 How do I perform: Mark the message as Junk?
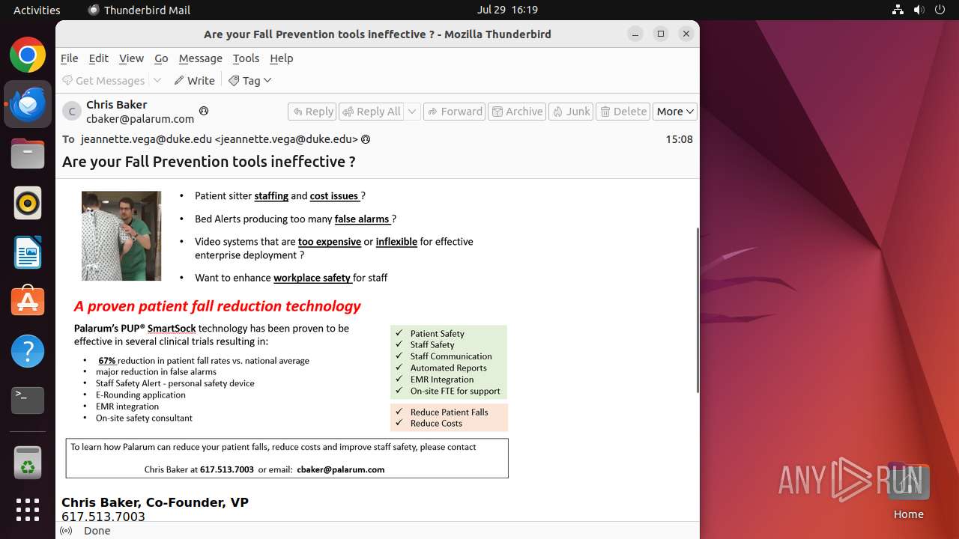[x=571, y=112]
